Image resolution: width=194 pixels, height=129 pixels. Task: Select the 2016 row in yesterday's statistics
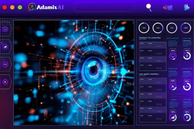(153, 45)
